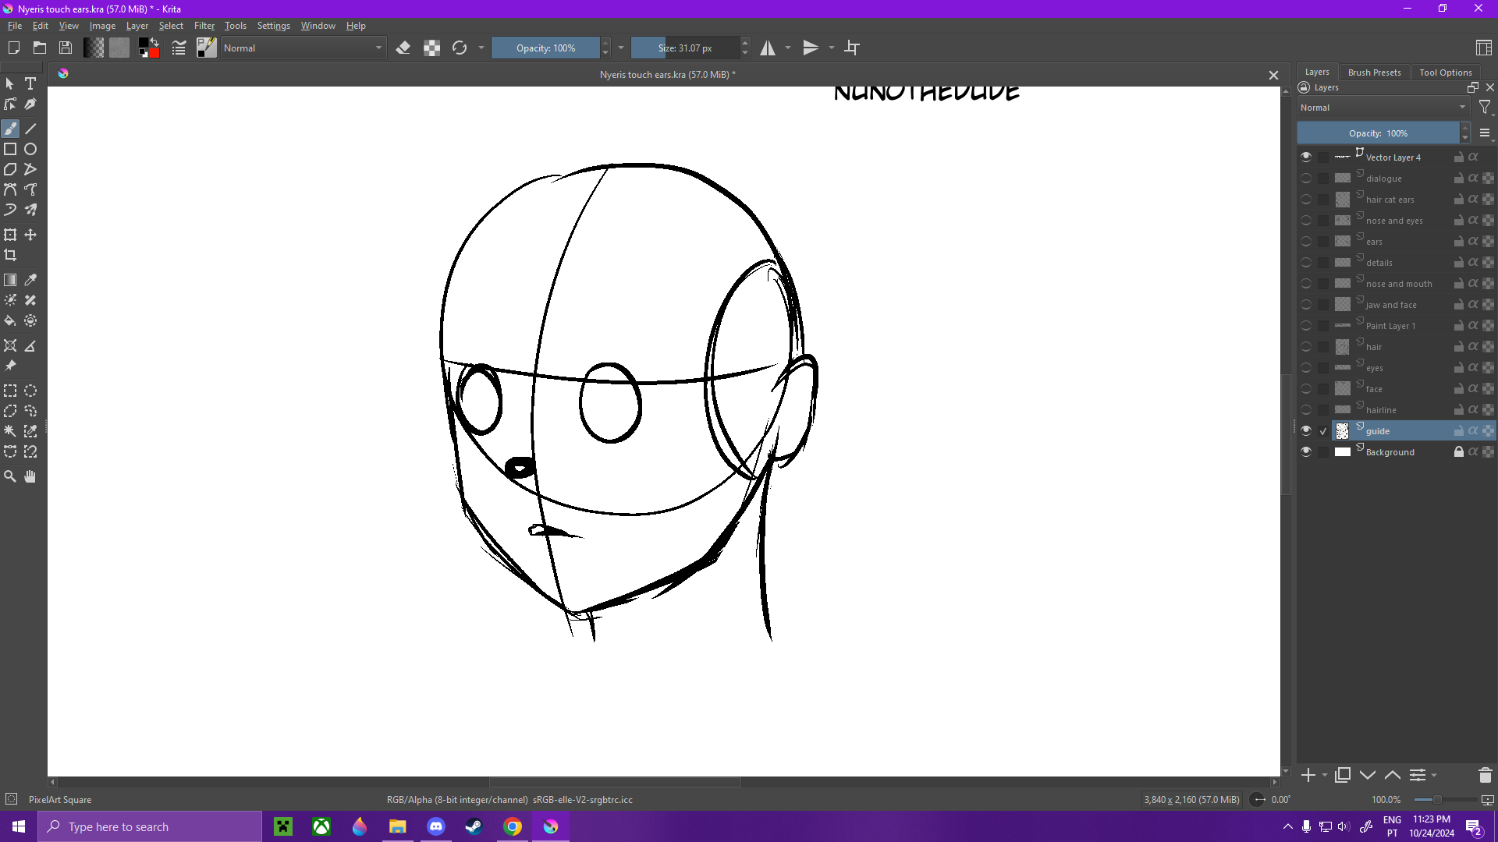This screenshot has width=1498, height=842.
Task: Open the Filter menu
Action: [204, 26]
